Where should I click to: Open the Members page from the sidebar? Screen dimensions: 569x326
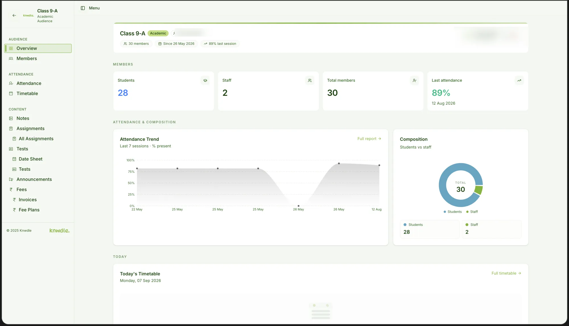pos(38,59)
